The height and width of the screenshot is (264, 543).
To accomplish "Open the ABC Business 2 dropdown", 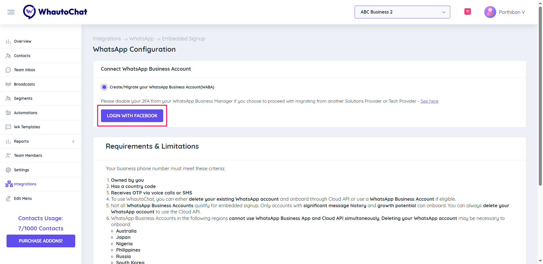I will click(x=402, y=12).
